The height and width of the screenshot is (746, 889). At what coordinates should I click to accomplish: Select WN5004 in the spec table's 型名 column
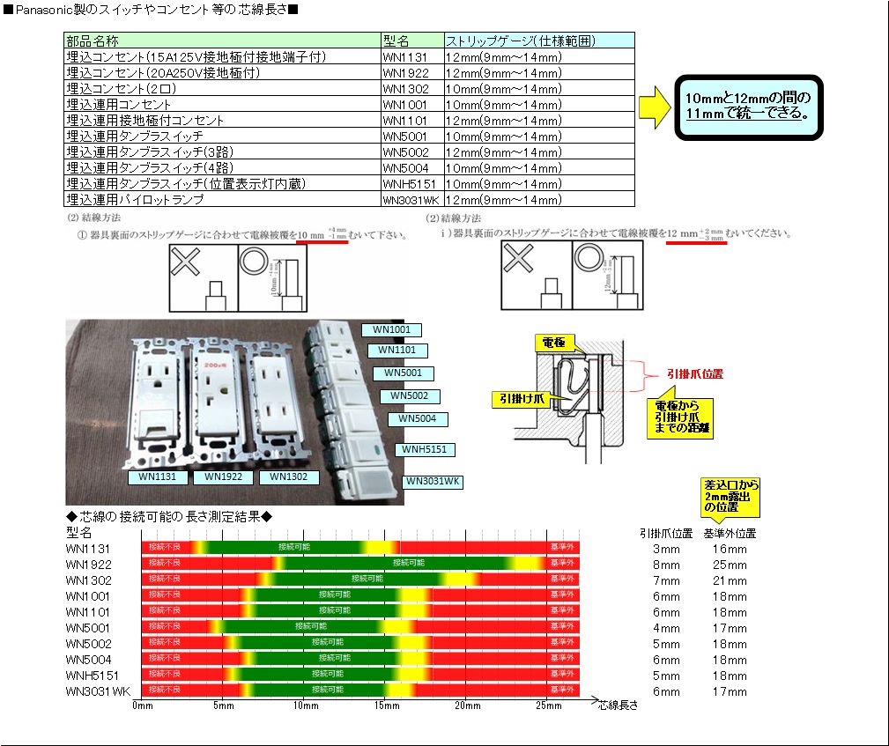(x=412, y=167)
